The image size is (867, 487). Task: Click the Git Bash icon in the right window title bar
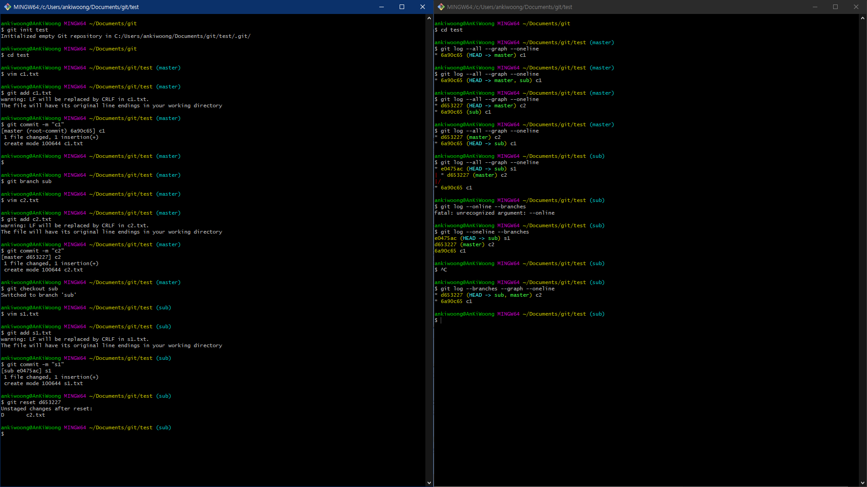click(x=441, y=7)
